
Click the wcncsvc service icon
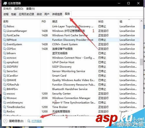(5, 58)
